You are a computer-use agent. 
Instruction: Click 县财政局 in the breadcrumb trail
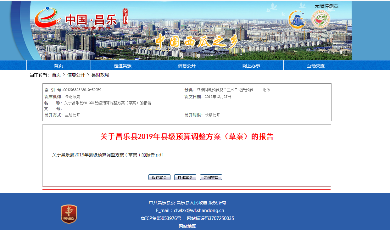point(100,75)
